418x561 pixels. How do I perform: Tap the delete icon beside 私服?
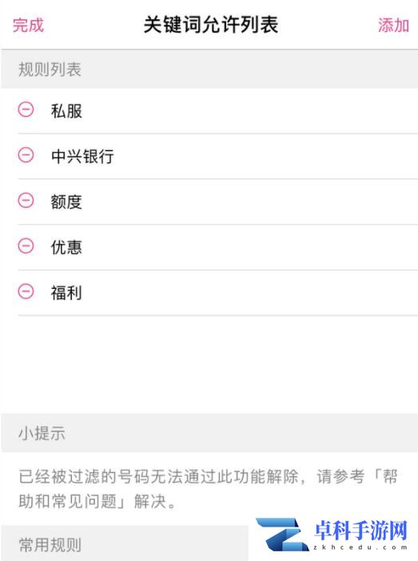click(26, 110)
